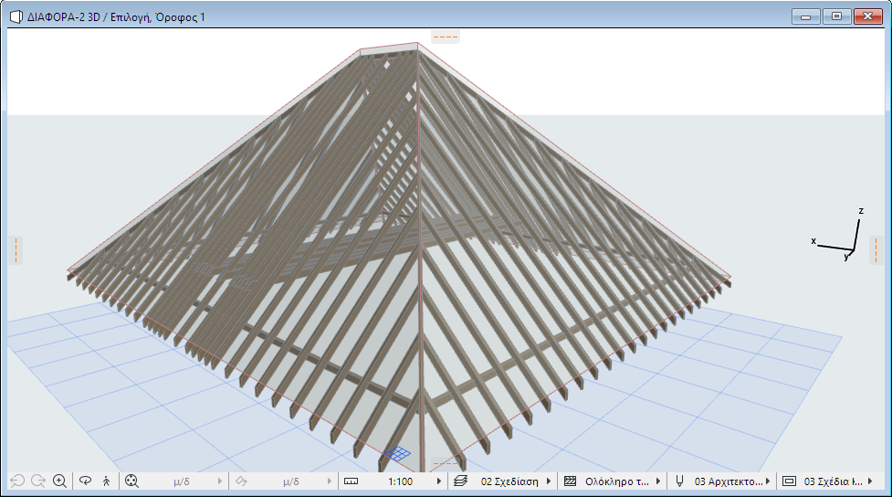
Task: Click the partial structure display icon
Action: point(570,481)
